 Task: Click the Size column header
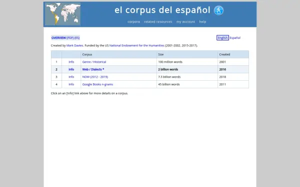[187, 54]
